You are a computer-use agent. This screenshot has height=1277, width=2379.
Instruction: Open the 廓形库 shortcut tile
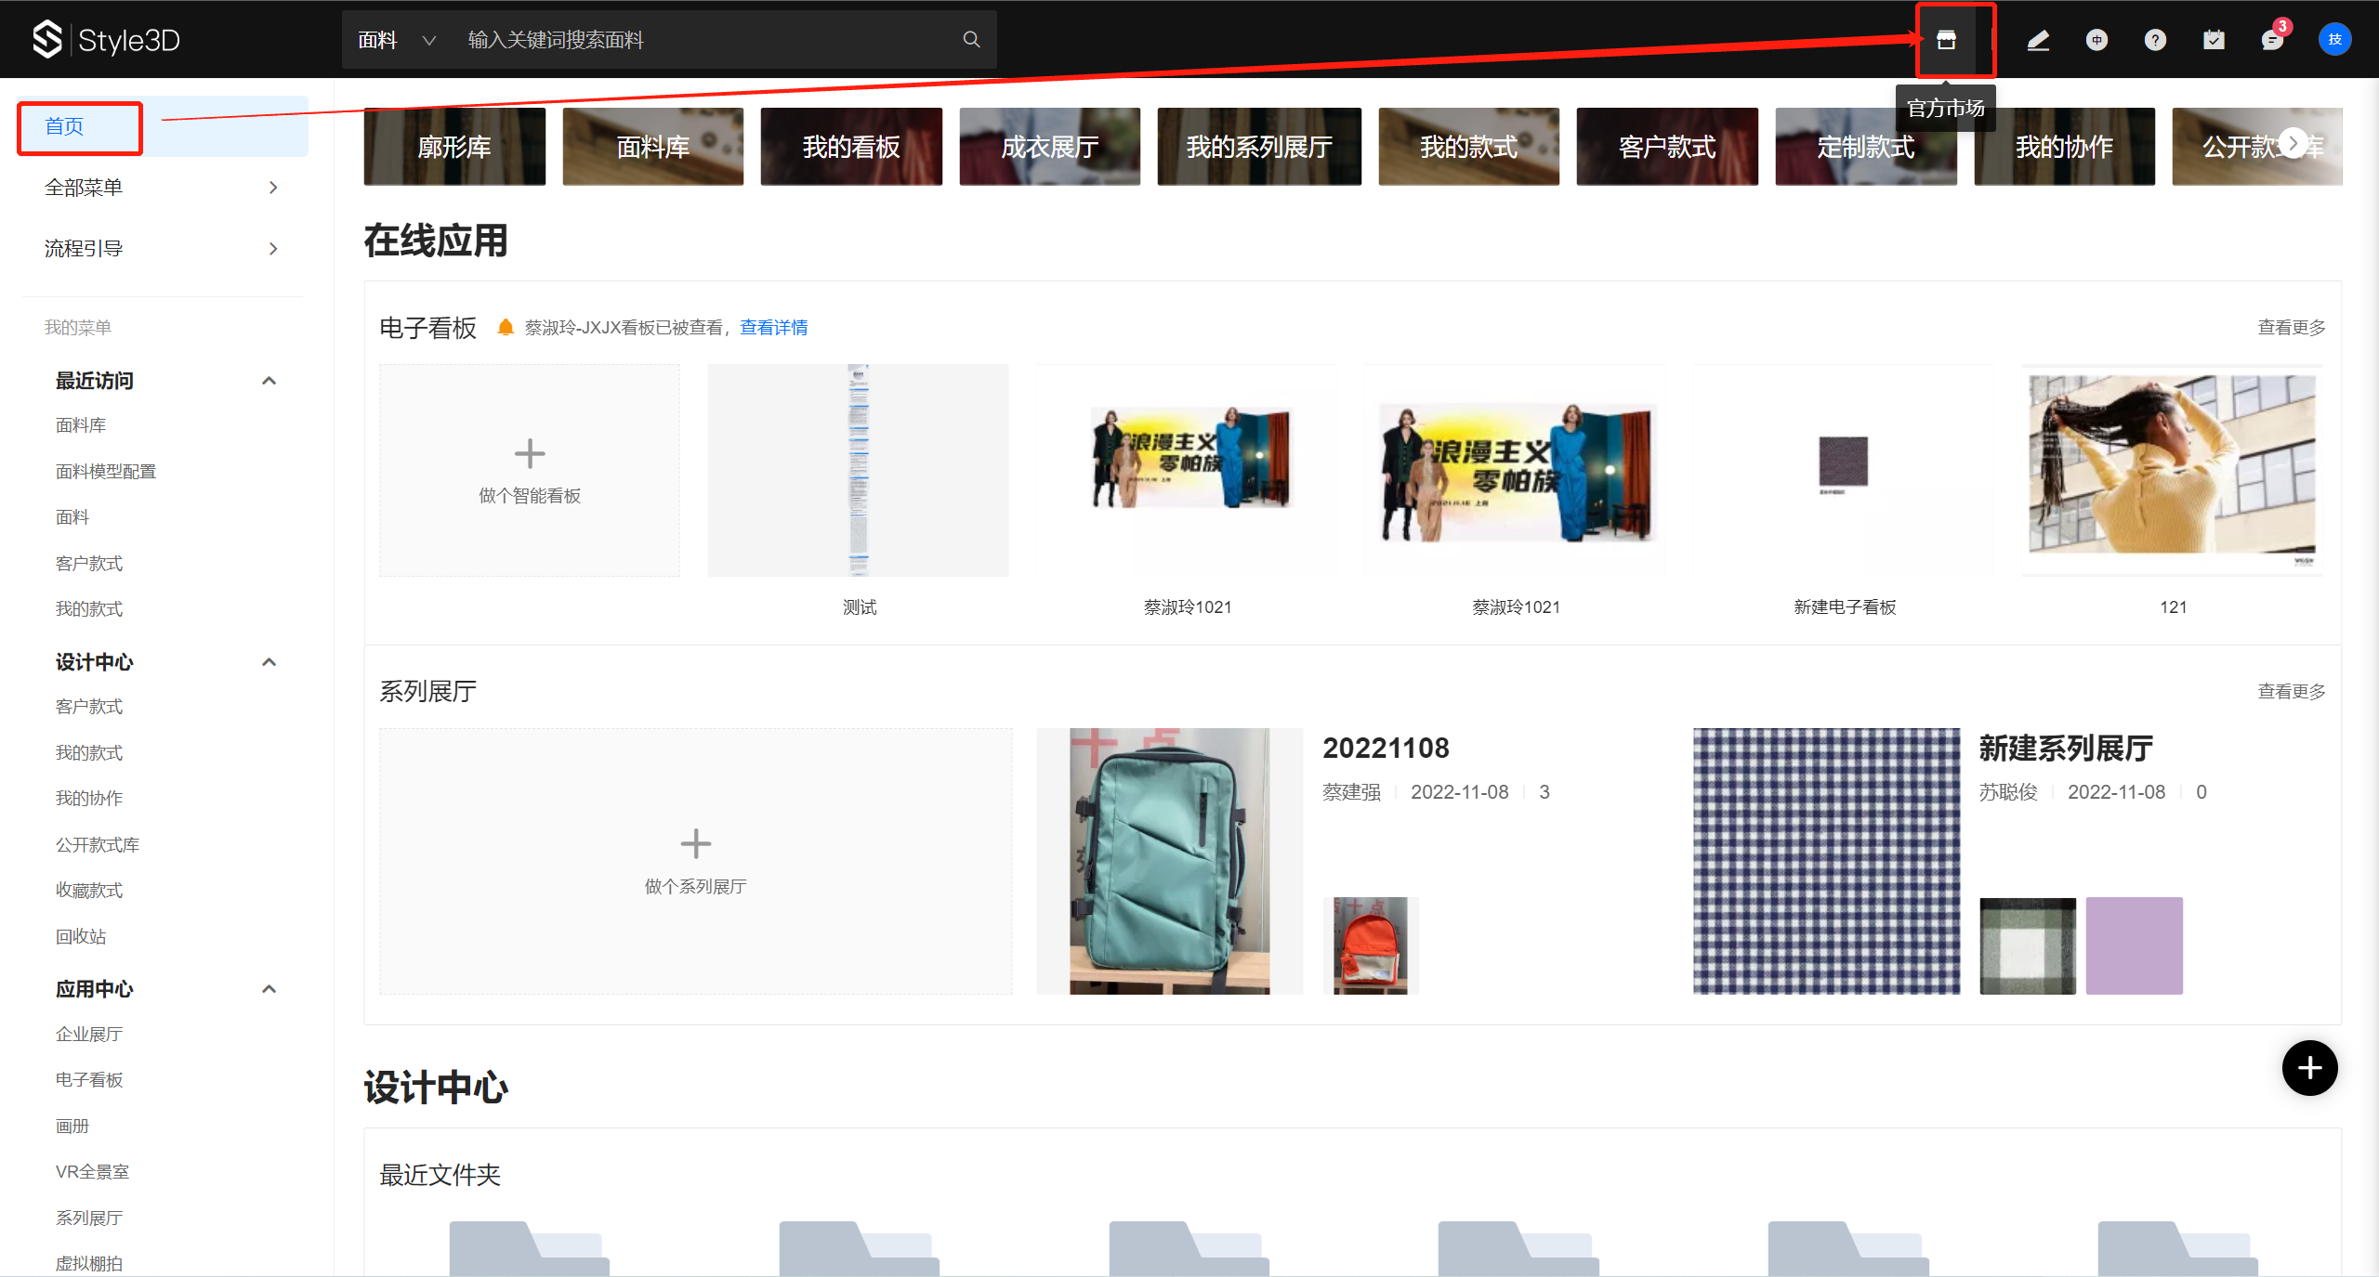coord(454,146)
